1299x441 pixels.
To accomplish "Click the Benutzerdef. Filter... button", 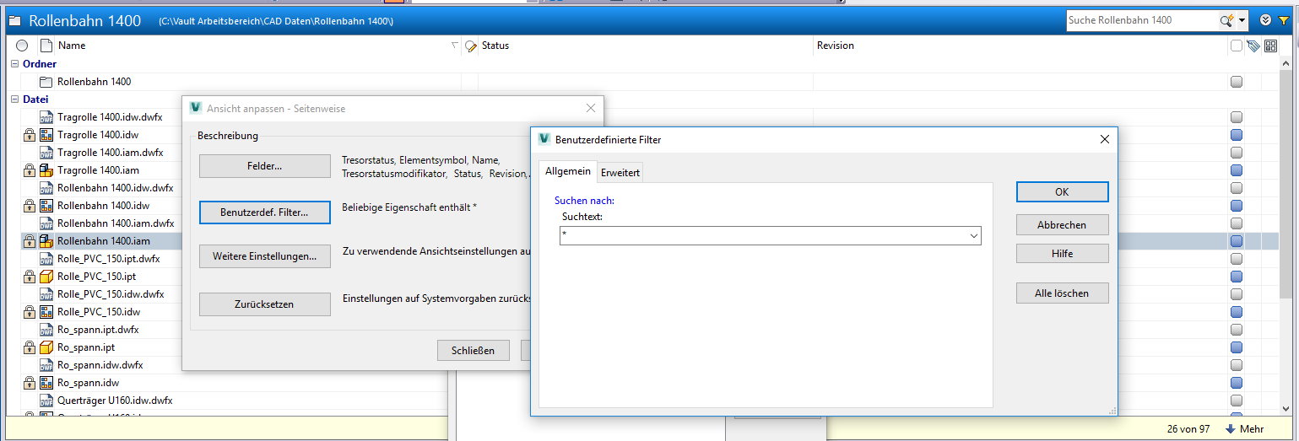I will pos(265,212).
